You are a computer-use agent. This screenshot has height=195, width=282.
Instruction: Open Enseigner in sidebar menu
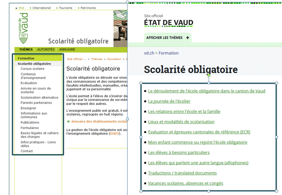tap(29, 108)
